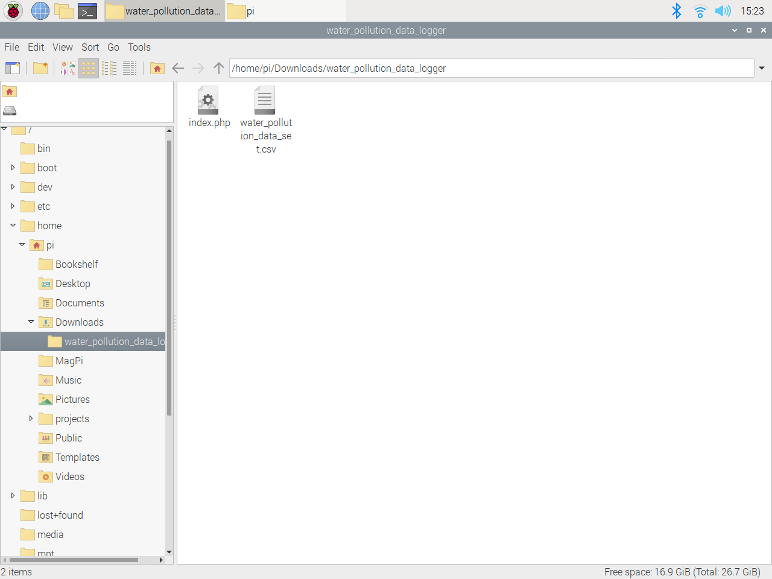
Task: Collapse the Downloads folder in the sidebar
Action: (31, 321)
